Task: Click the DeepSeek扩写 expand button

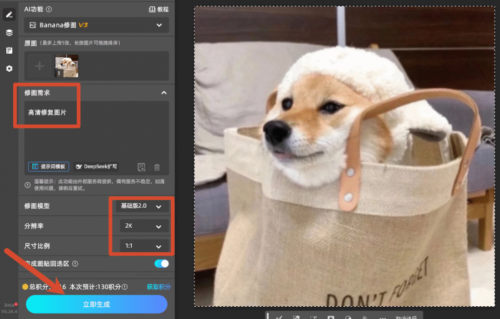Action: point(96,167)
